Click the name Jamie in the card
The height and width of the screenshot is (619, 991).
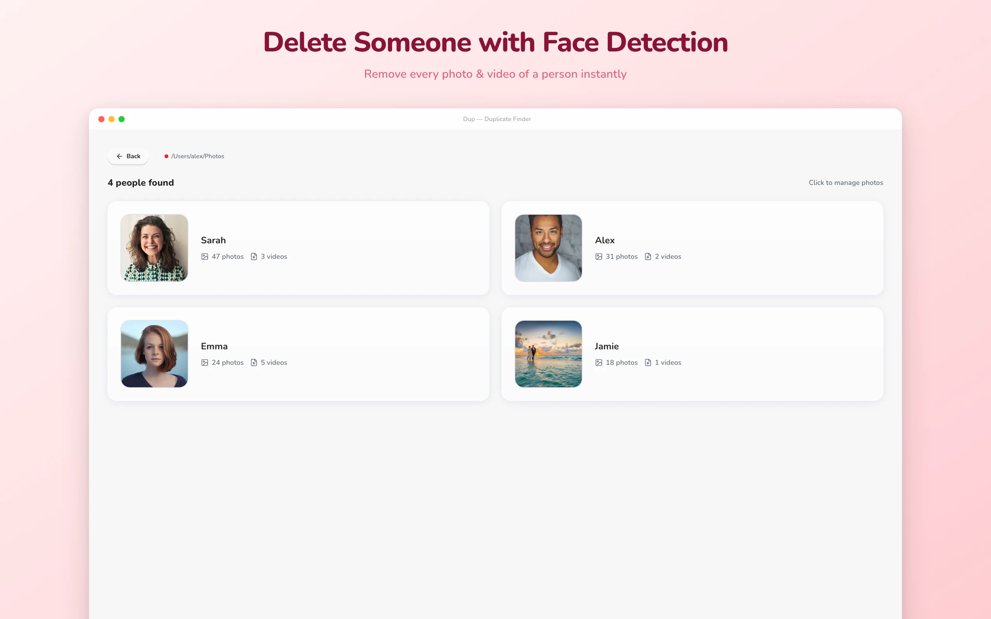pos(607,346)
